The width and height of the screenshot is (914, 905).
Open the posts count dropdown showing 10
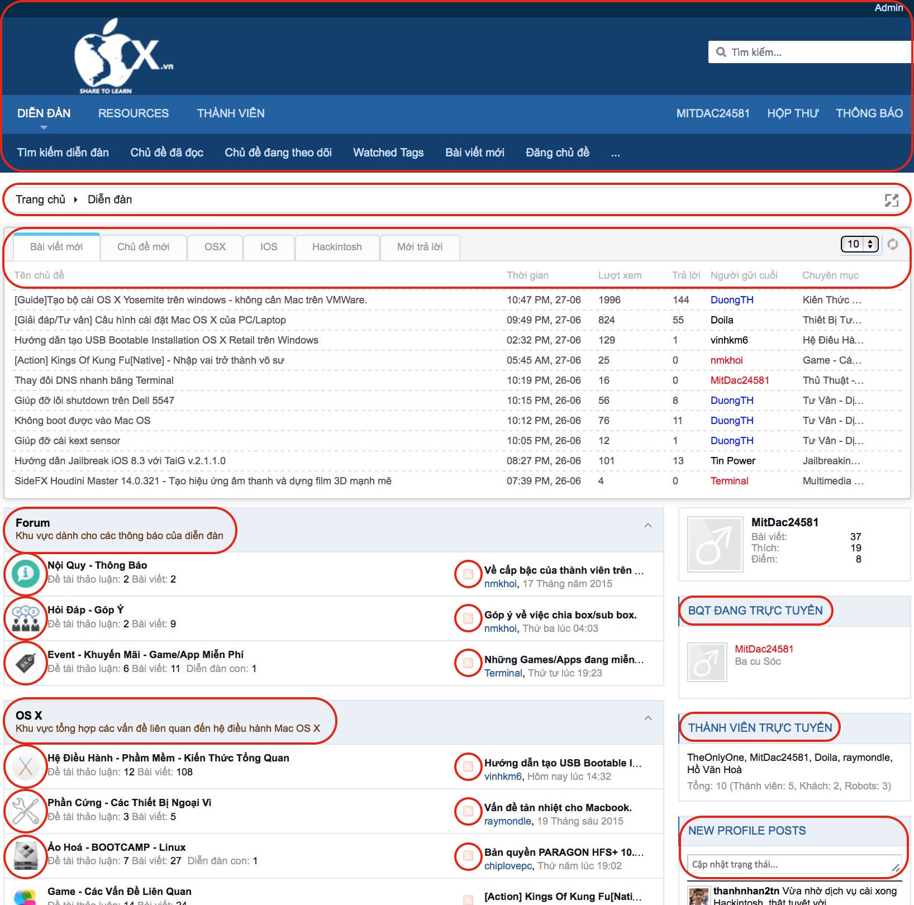[859, 244]
